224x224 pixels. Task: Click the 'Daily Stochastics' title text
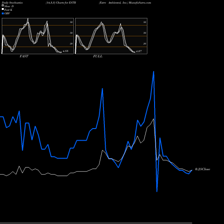pyautogui.click(x=12, y=3)
